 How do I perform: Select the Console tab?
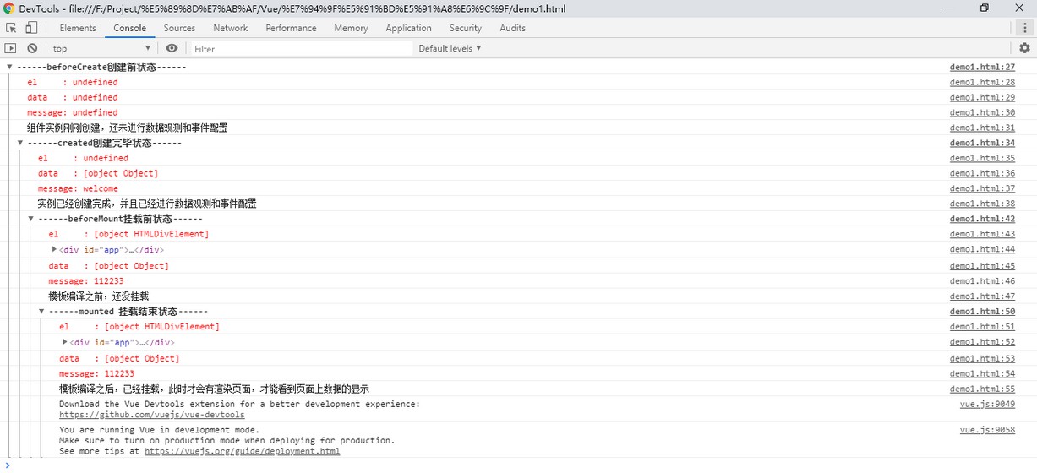130,28
